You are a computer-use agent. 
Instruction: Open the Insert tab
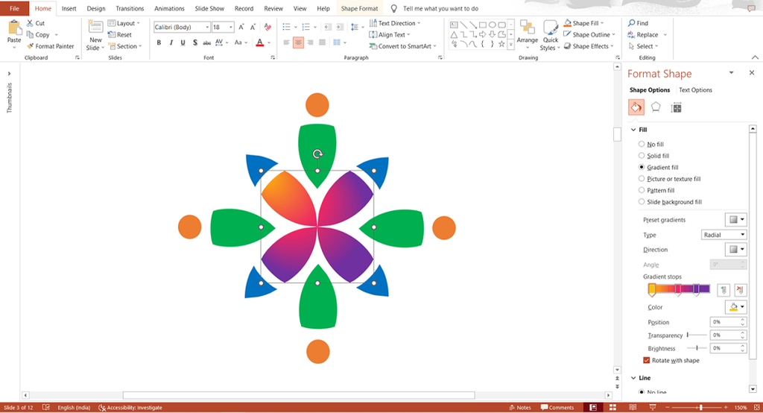coord(69,8)
